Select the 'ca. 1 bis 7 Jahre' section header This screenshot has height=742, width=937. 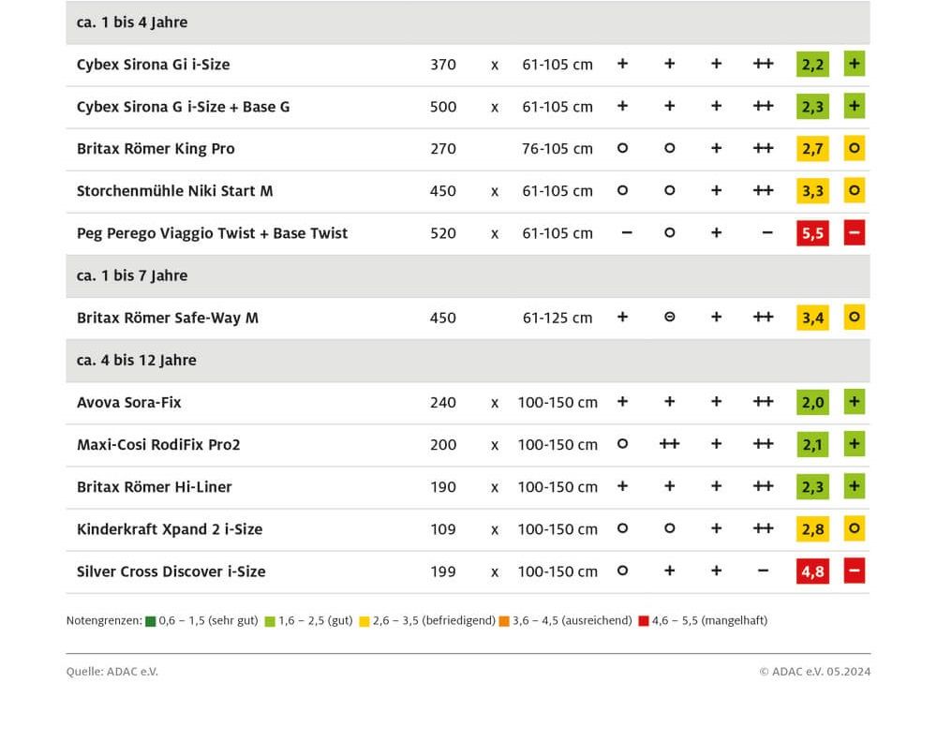pos(468,276)
